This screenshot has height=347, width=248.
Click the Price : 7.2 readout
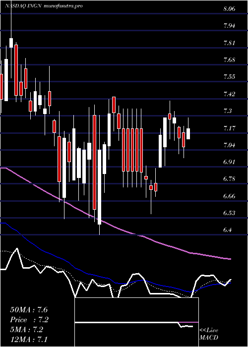29,320
